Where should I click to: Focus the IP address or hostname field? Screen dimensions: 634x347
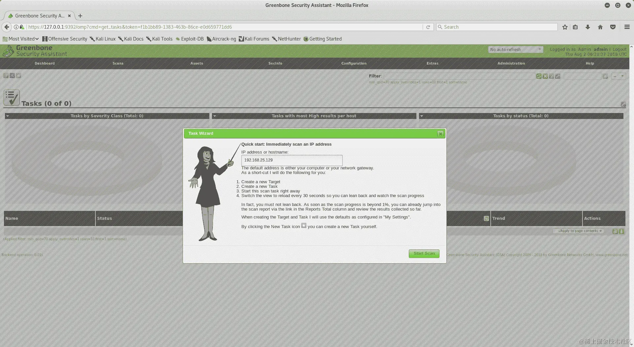(x=292, y=160)
